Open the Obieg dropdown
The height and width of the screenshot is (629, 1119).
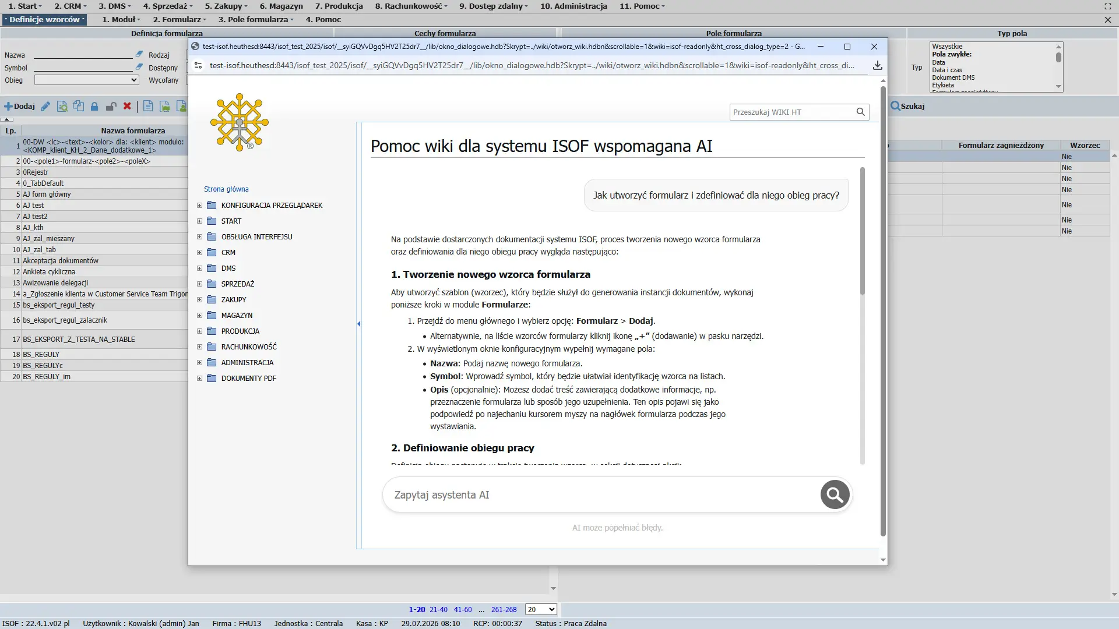86,80
